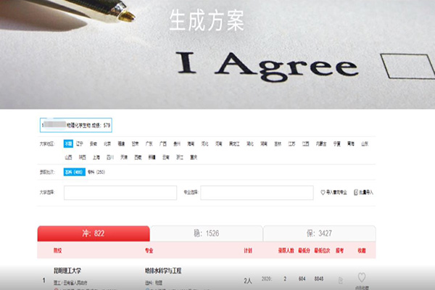Select the 重庆 region filter

(x=194, y=157)
